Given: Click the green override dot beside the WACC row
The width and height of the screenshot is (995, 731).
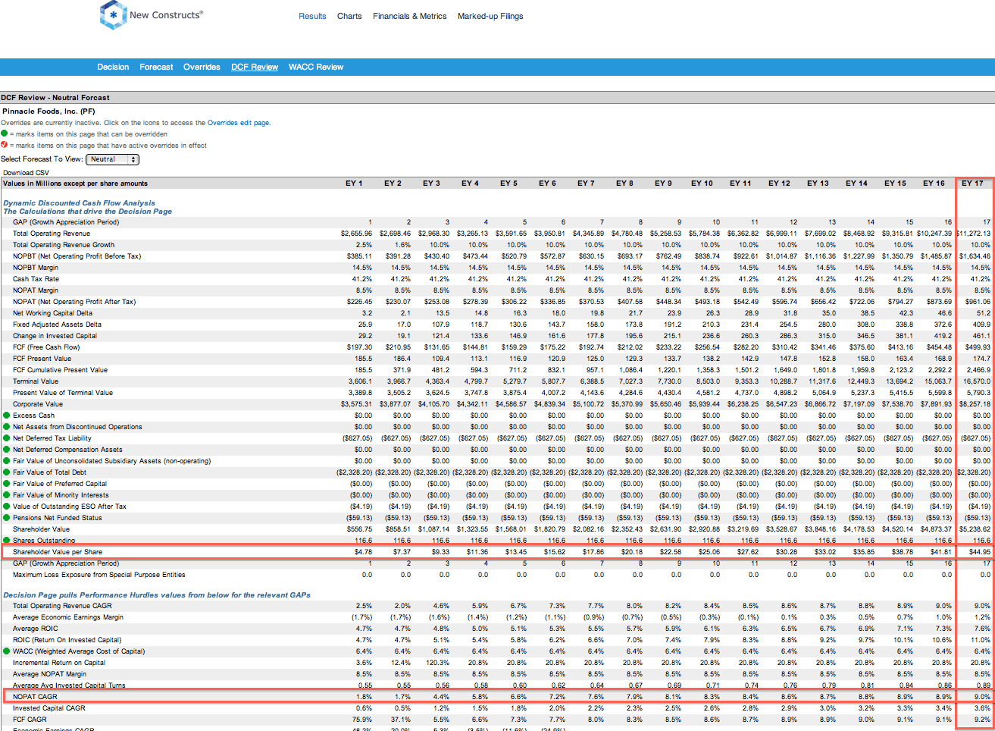Looking at the screenshot, I should coord(6,651).
